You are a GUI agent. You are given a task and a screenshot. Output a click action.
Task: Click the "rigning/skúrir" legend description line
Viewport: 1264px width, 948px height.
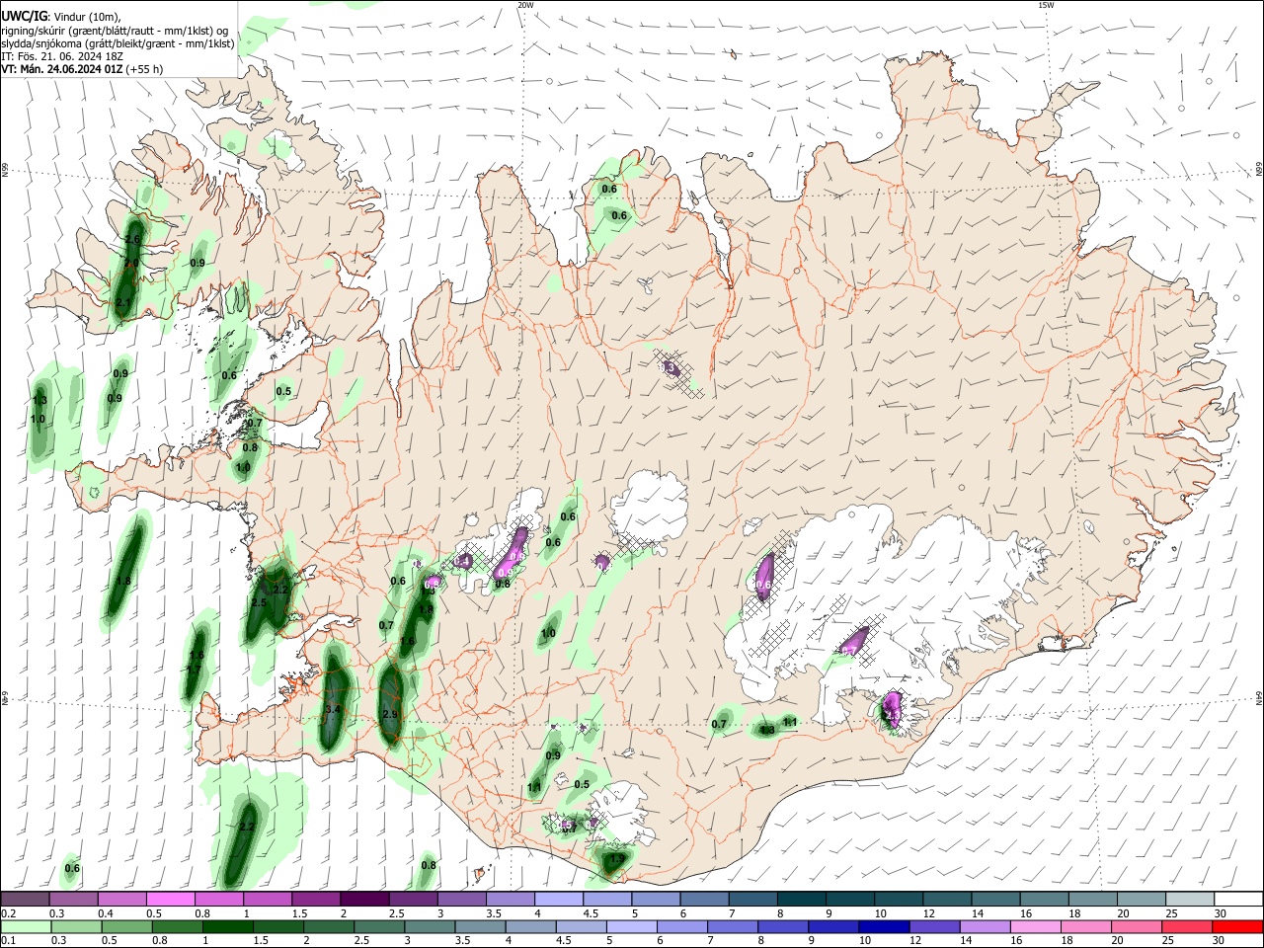(x=115, y=31)
